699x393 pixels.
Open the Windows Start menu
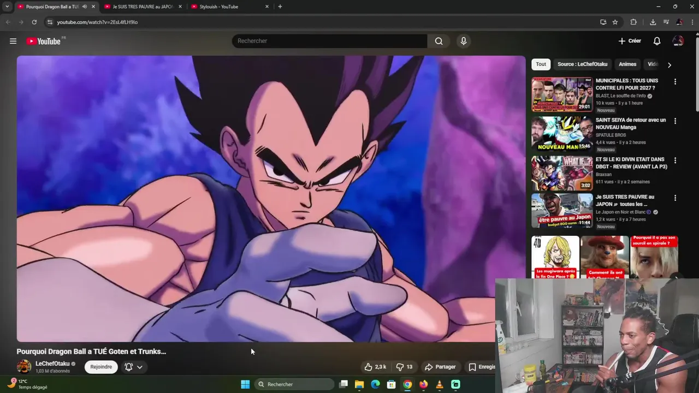click(245, 384)
